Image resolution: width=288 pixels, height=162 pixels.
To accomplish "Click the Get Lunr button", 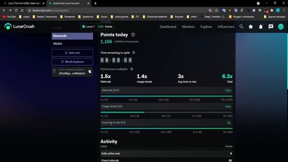I will click(72, 53).
